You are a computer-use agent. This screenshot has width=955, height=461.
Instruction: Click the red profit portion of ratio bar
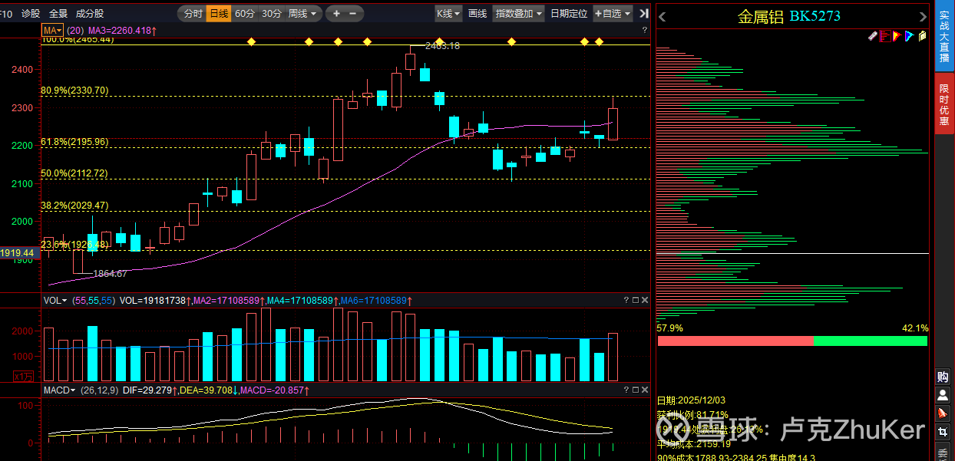(x=735, y=341)
